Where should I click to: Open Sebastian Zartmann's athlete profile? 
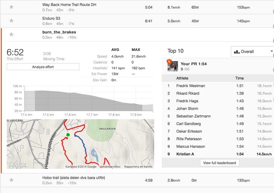[x=193, y=116]
